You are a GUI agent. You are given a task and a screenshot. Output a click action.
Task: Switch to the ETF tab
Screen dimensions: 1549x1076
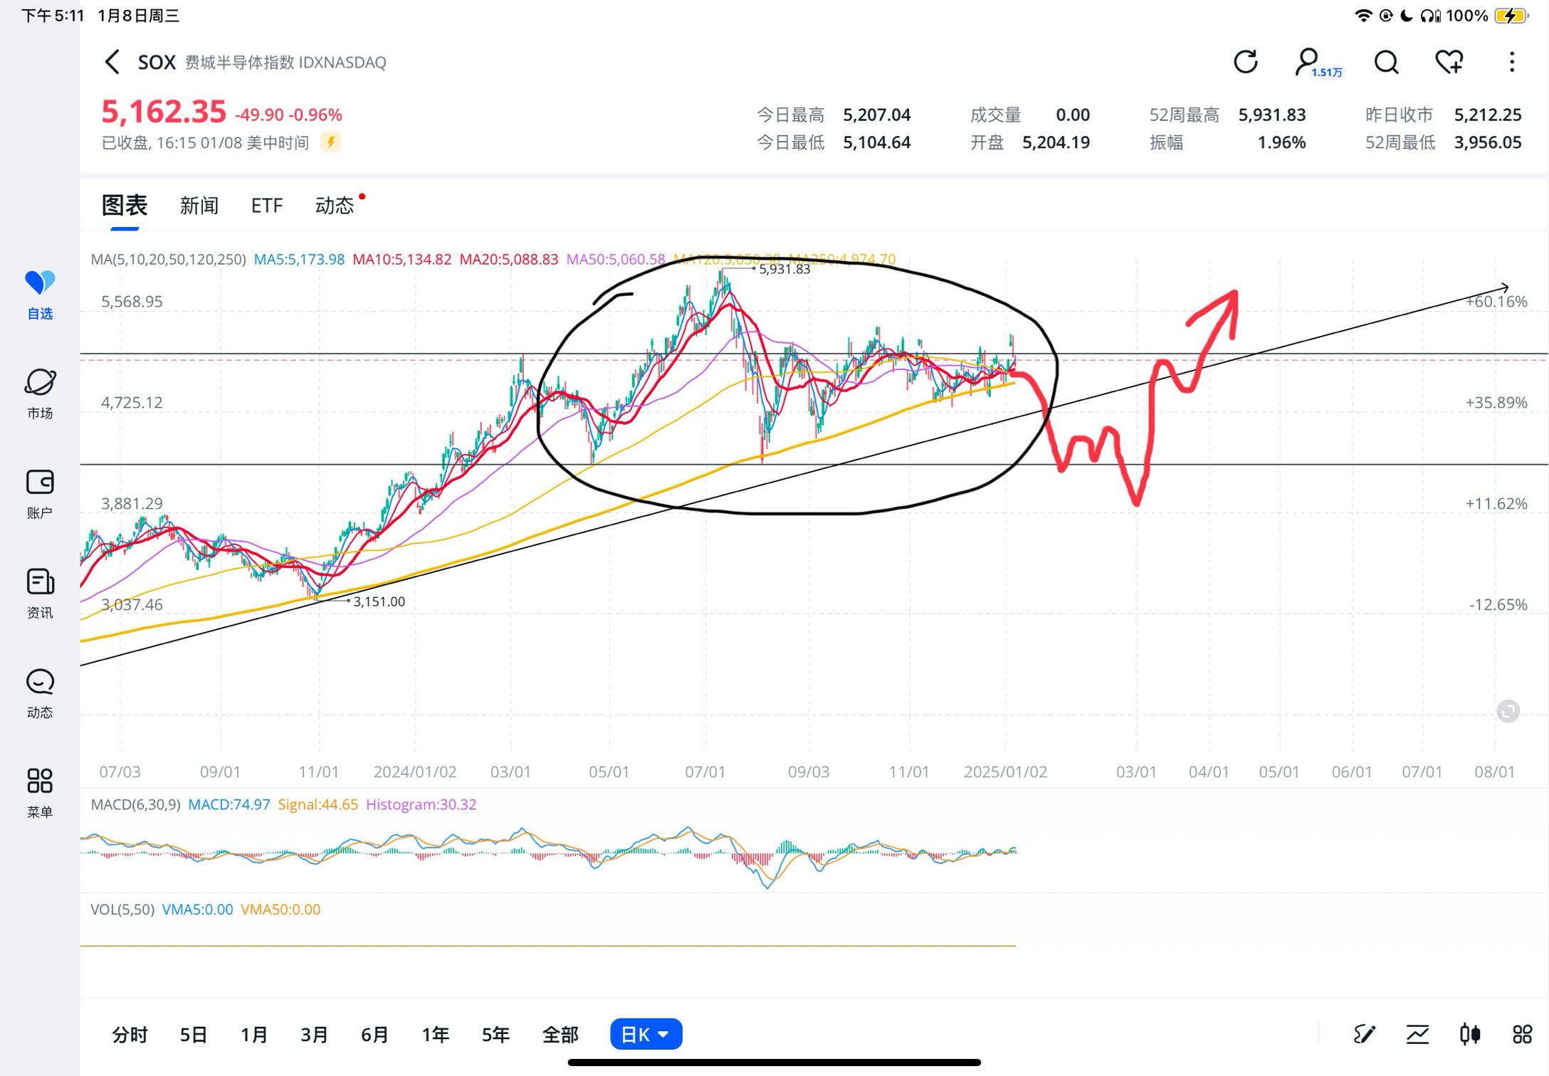tap(267, 206)
